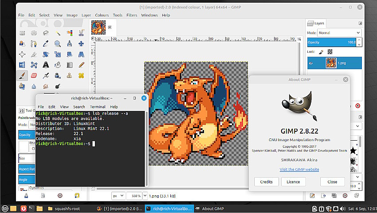Open the px unit dropdown in status bar
This screenshot has height=213, width=377.
tap(118, 195)
